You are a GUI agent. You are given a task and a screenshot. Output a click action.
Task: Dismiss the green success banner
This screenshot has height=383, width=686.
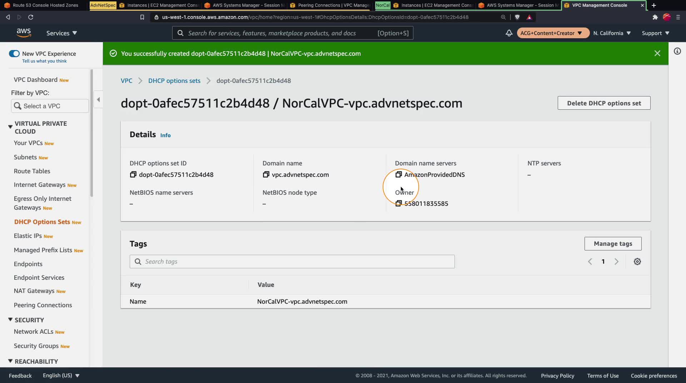(657, 53)
